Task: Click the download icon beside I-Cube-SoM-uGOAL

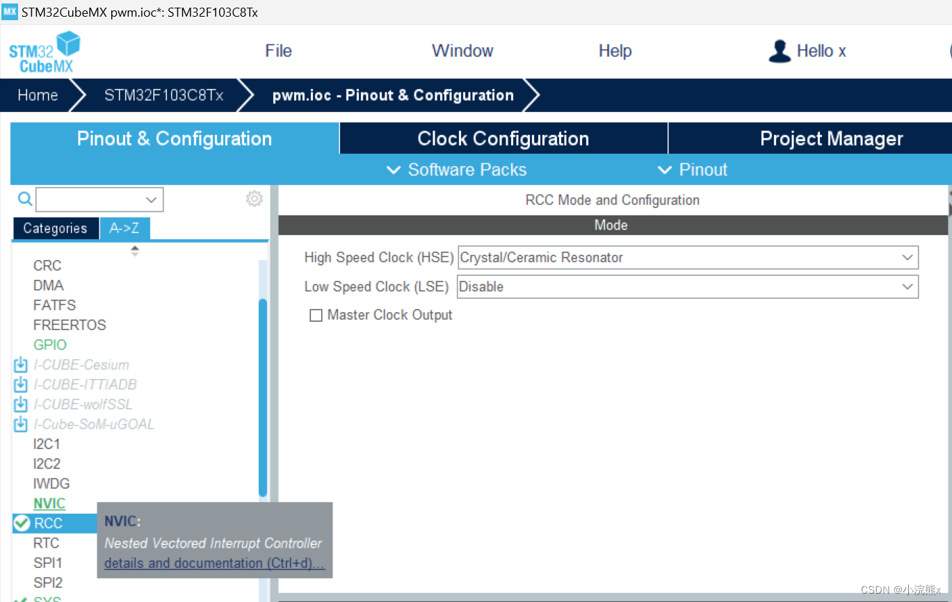Action: [21, 424]
